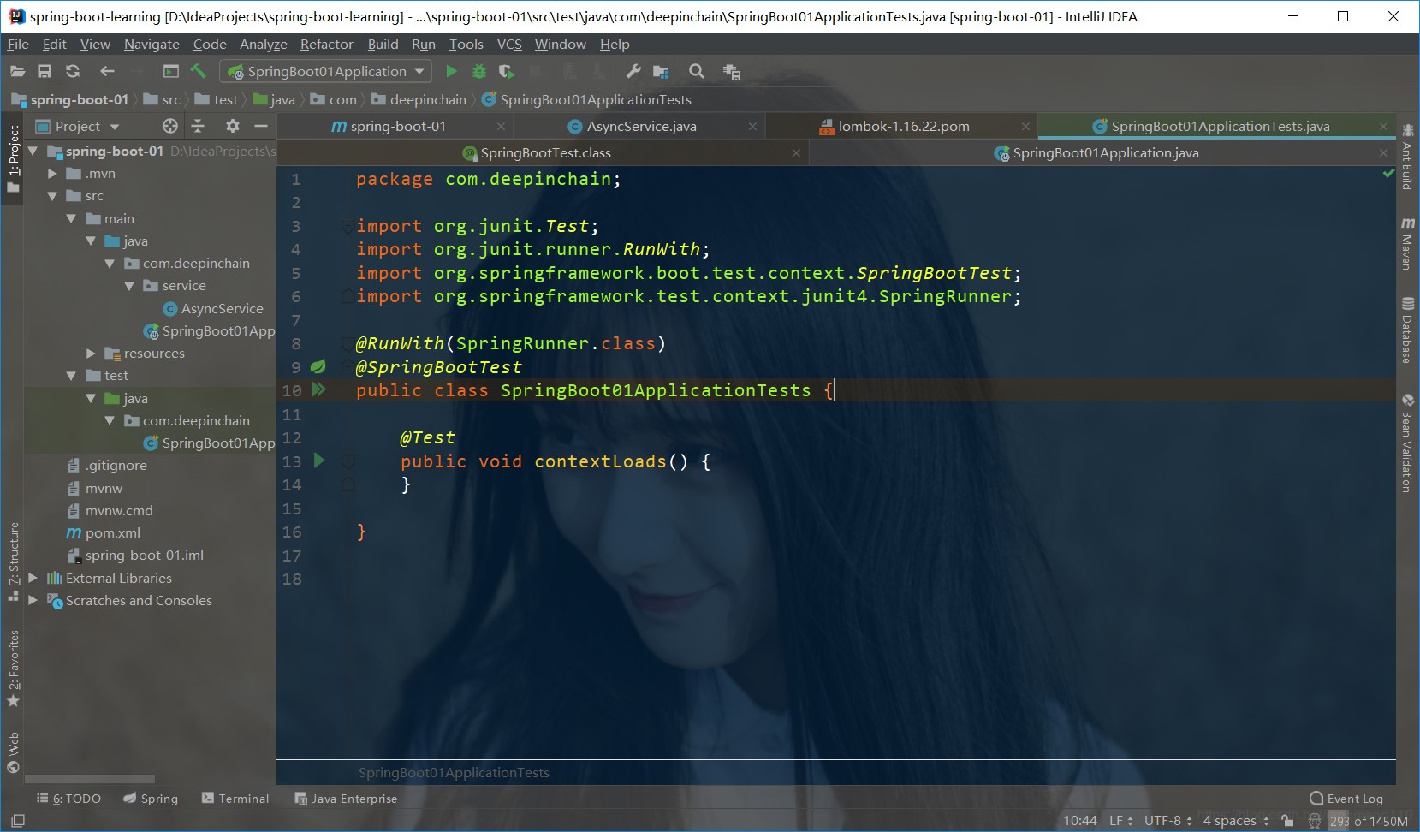Toggle the Z: Structure side tool window
Screen dimensions: 1420x832
pos(13,562)
